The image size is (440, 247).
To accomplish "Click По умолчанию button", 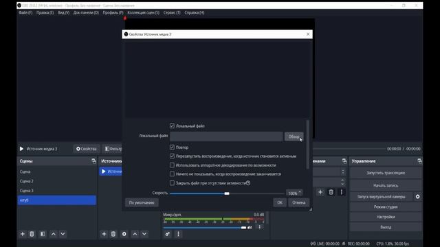I will tap(142, 202).
